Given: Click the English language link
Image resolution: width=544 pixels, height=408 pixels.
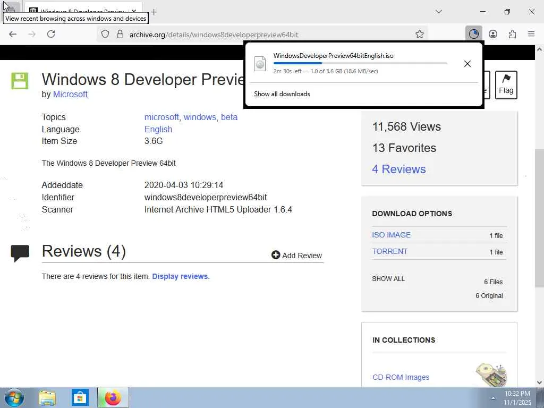Looking at the screenshot, I should pyautogui.click(x=158, y=130).
